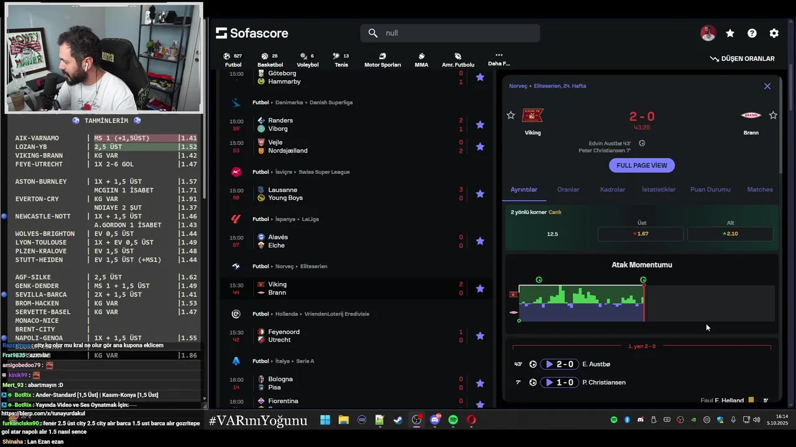The height and width of the screenshot is (447, 796).
Task: Open Opera browser from the taskbar
Action: click(x=471, y=420)
